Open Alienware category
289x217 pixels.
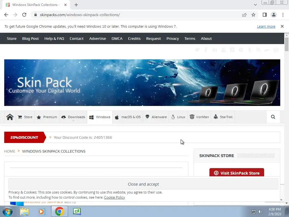pyautogui.click(x=156, y=117)
